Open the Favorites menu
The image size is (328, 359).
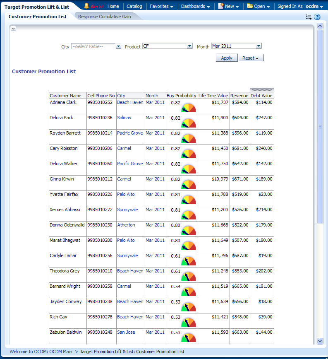tap(161, 6)
